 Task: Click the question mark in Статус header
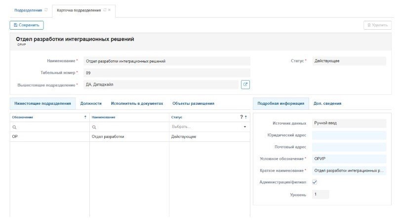241,117
